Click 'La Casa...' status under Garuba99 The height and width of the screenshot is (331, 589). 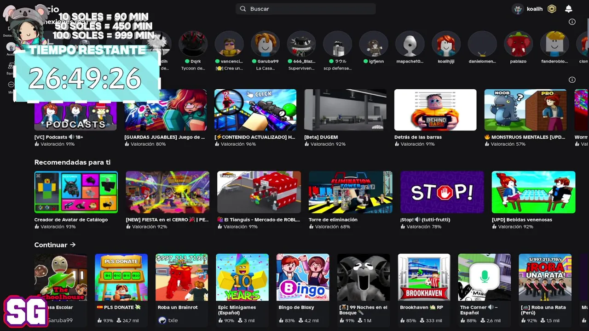[265, 68]
